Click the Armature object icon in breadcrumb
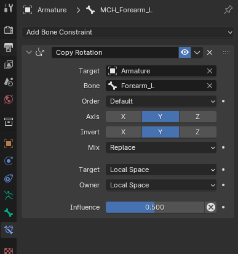This screenshot has height=254, width=238. coord(28,10)
